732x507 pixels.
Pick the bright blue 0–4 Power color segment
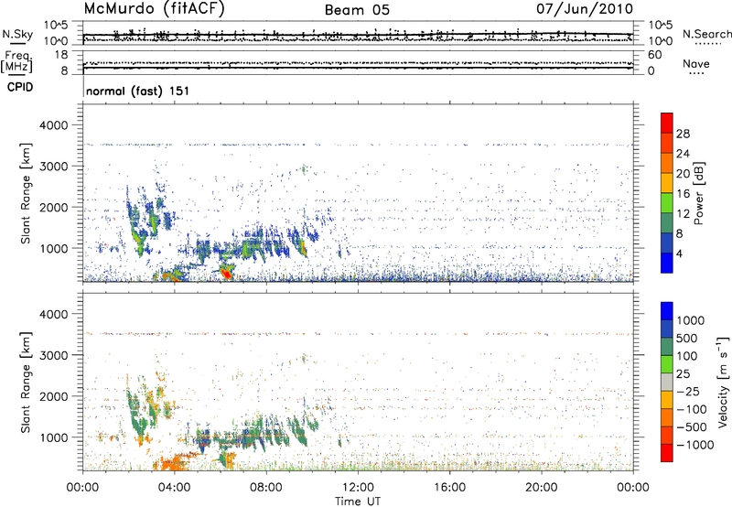click(667, 264)
